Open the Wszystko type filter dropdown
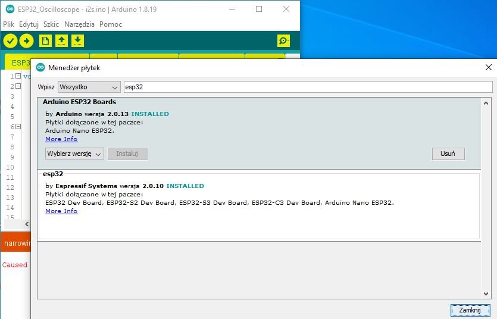Viewport: 497px width, 319px height. tap(89, 87)
